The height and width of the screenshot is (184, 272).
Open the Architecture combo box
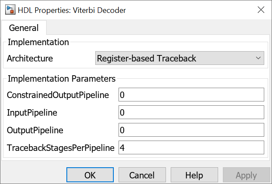[x=179, y=58]
